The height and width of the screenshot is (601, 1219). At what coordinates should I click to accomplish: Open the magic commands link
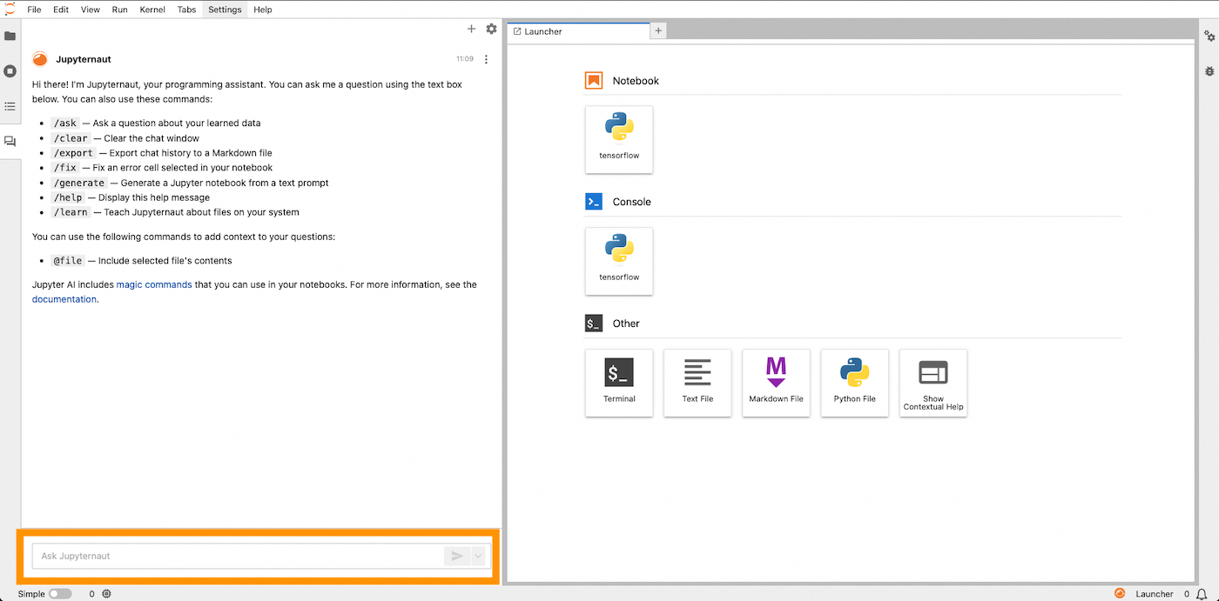click(x=153, y=284)
